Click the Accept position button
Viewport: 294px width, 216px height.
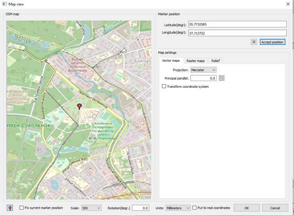pyautogui.click(x=272, y=42)
